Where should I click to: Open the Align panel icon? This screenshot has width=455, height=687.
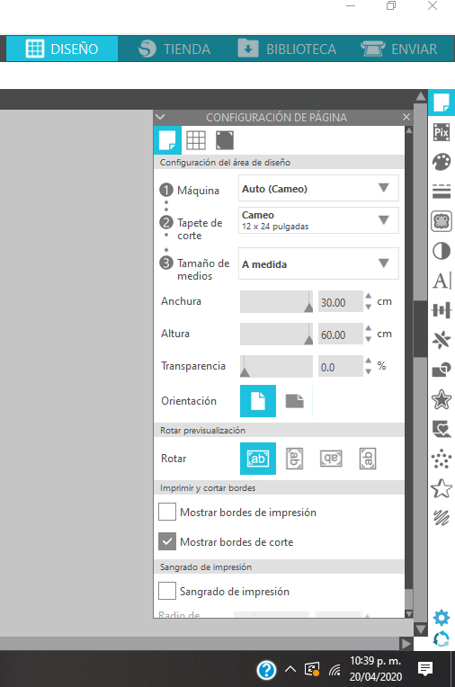click(x=442, y=310)
